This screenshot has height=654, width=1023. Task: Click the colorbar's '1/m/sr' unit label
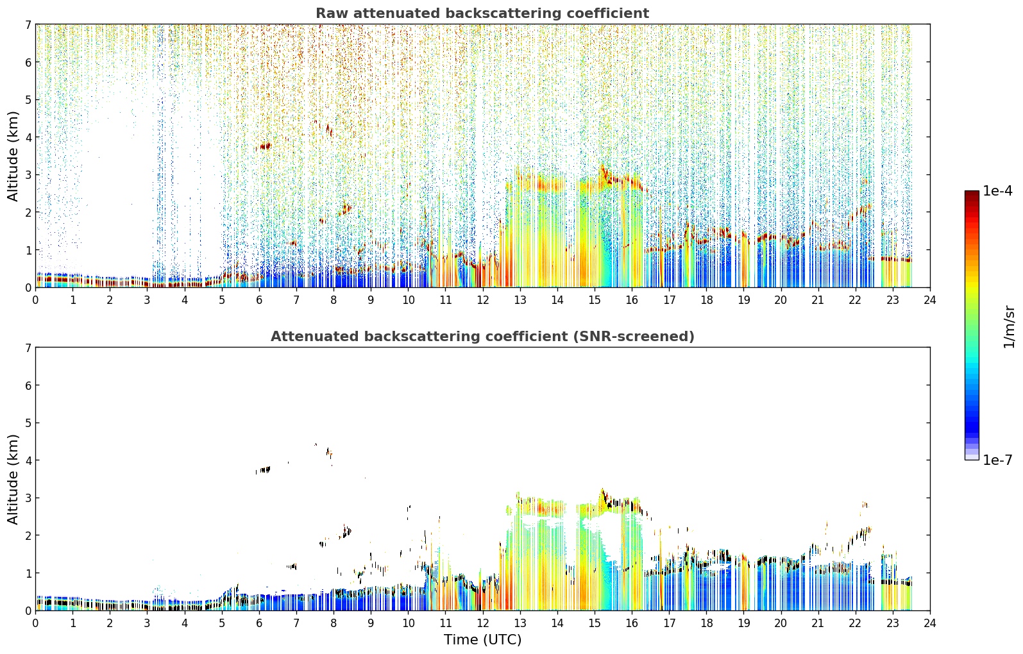pyautogui.click(x=1009, y=326)
